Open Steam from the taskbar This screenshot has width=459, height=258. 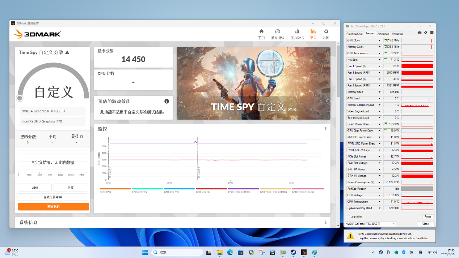click(293, 252)
